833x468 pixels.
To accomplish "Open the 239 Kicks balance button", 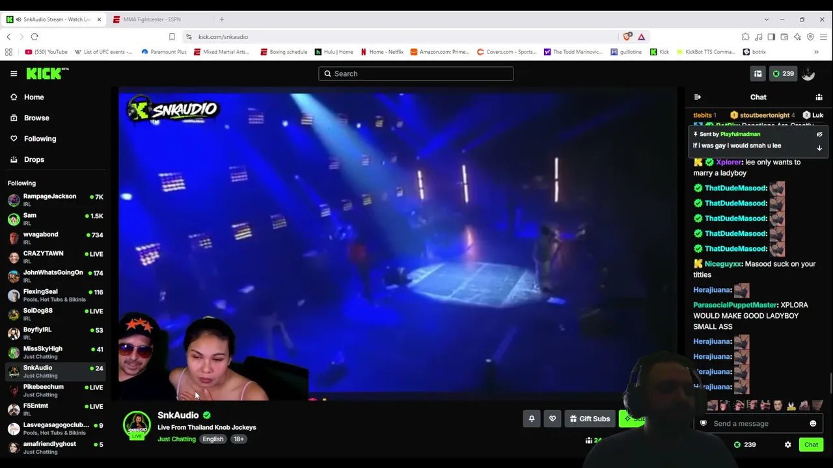I will [783, 73].
